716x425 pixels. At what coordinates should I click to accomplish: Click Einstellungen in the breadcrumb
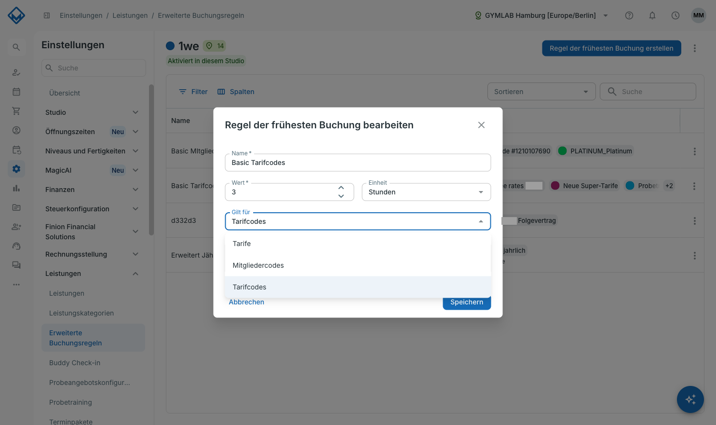pos(81,15)
